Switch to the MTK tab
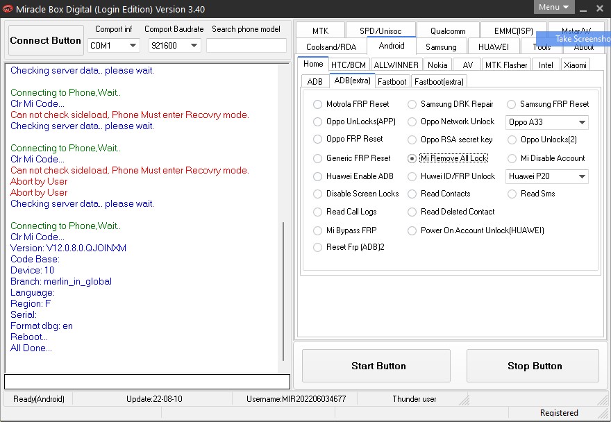Image resolution: width=611 pixels, height=422 pixels. tap(320, 31)
